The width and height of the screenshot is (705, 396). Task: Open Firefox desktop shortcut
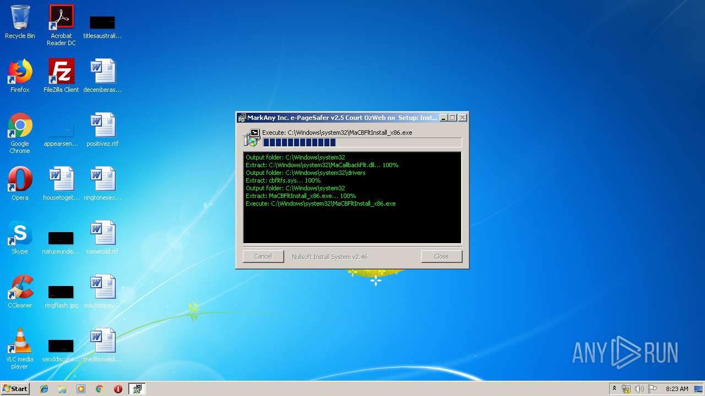(20, 76)
